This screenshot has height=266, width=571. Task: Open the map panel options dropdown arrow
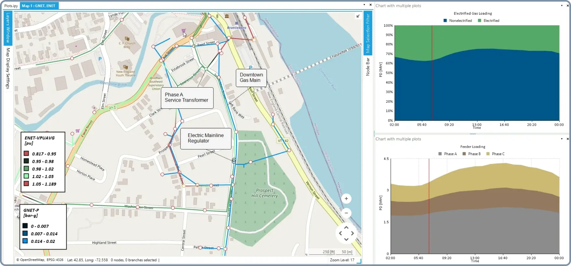tap(364, 5)
